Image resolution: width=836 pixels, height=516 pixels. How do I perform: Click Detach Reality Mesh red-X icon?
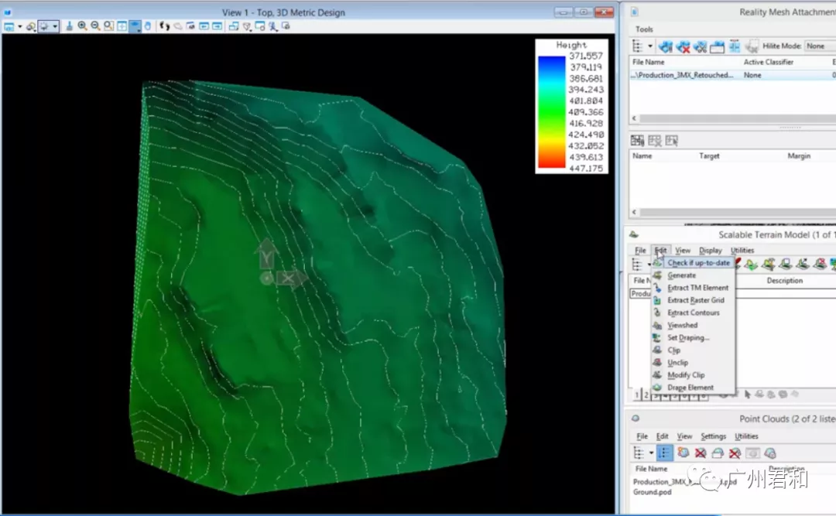(x=683, y=47)
